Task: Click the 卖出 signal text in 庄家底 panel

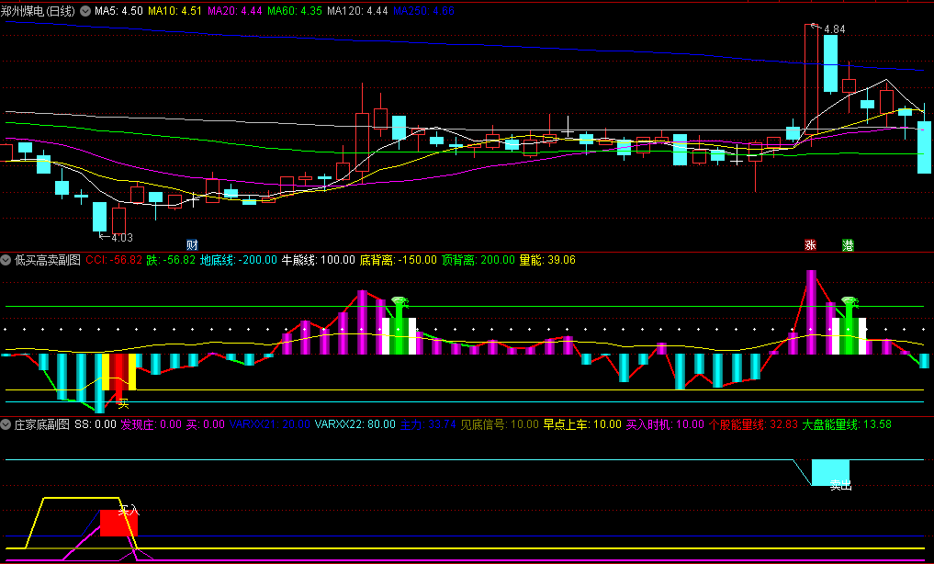Action: (840, 485)
